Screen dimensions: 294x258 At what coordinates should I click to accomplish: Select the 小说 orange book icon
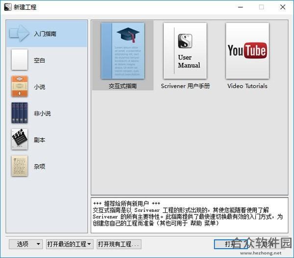(x=20, y=86)
